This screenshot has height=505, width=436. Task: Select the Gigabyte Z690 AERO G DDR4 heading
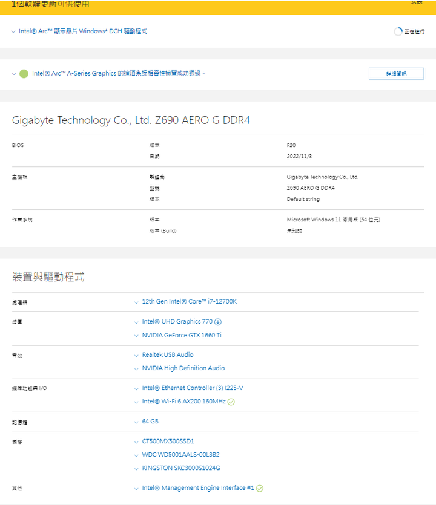tap(131, 120)
